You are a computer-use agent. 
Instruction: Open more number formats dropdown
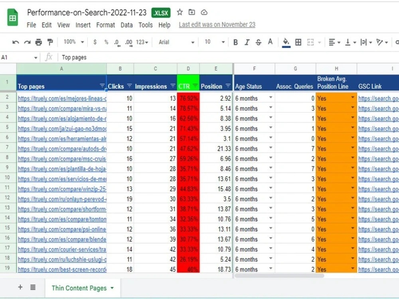click(142, 42)
